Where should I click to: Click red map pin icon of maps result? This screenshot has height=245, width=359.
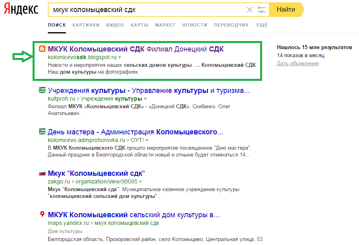(42, 214)
